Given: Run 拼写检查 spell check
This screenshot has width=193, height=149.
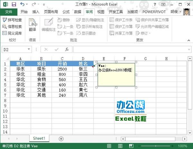Looking at the screenshot, I should [12, 20].
